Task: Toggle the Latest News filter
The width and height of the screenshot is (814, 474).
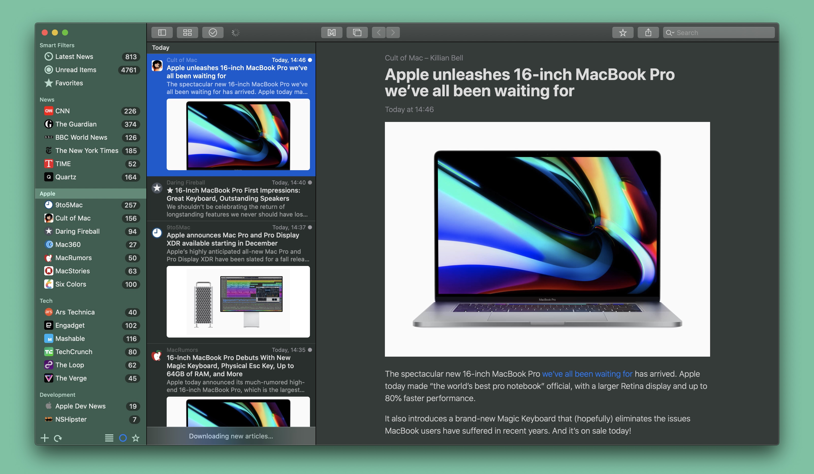Action: pyautogui.click(x=73, y=56)
